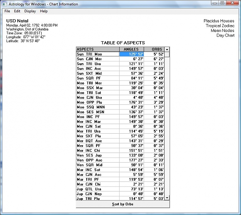Select the Moo SSQ MNN row

tap(120, 107)
